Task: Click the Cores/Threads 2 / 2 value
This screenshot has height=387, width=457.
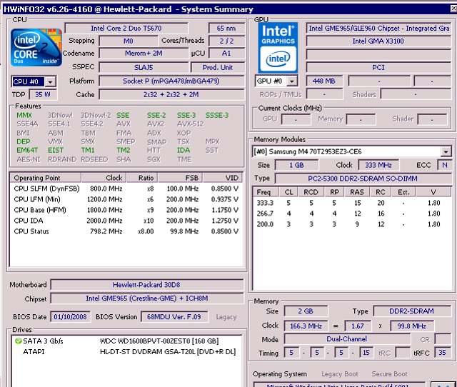Action: (x=226, y=41)
